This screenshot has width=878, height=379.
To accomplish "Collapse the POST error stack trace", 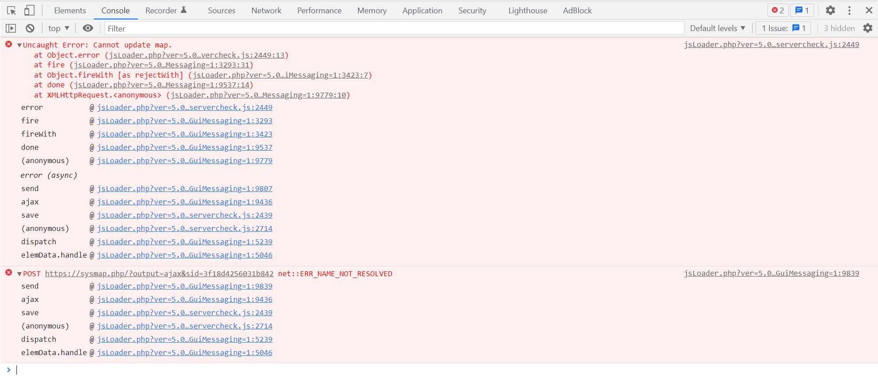I will 20,274.
